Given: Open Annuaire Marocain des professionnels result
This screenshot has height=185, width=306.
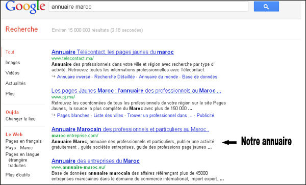Looking at the screenshot, I should (x=130, y=129).
